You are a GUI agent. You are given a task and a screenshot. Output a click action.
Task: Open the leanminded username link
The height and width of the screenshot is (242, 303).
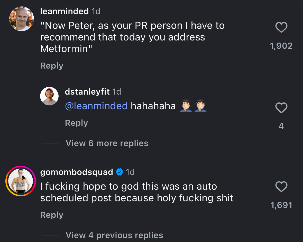click(65, 11)
